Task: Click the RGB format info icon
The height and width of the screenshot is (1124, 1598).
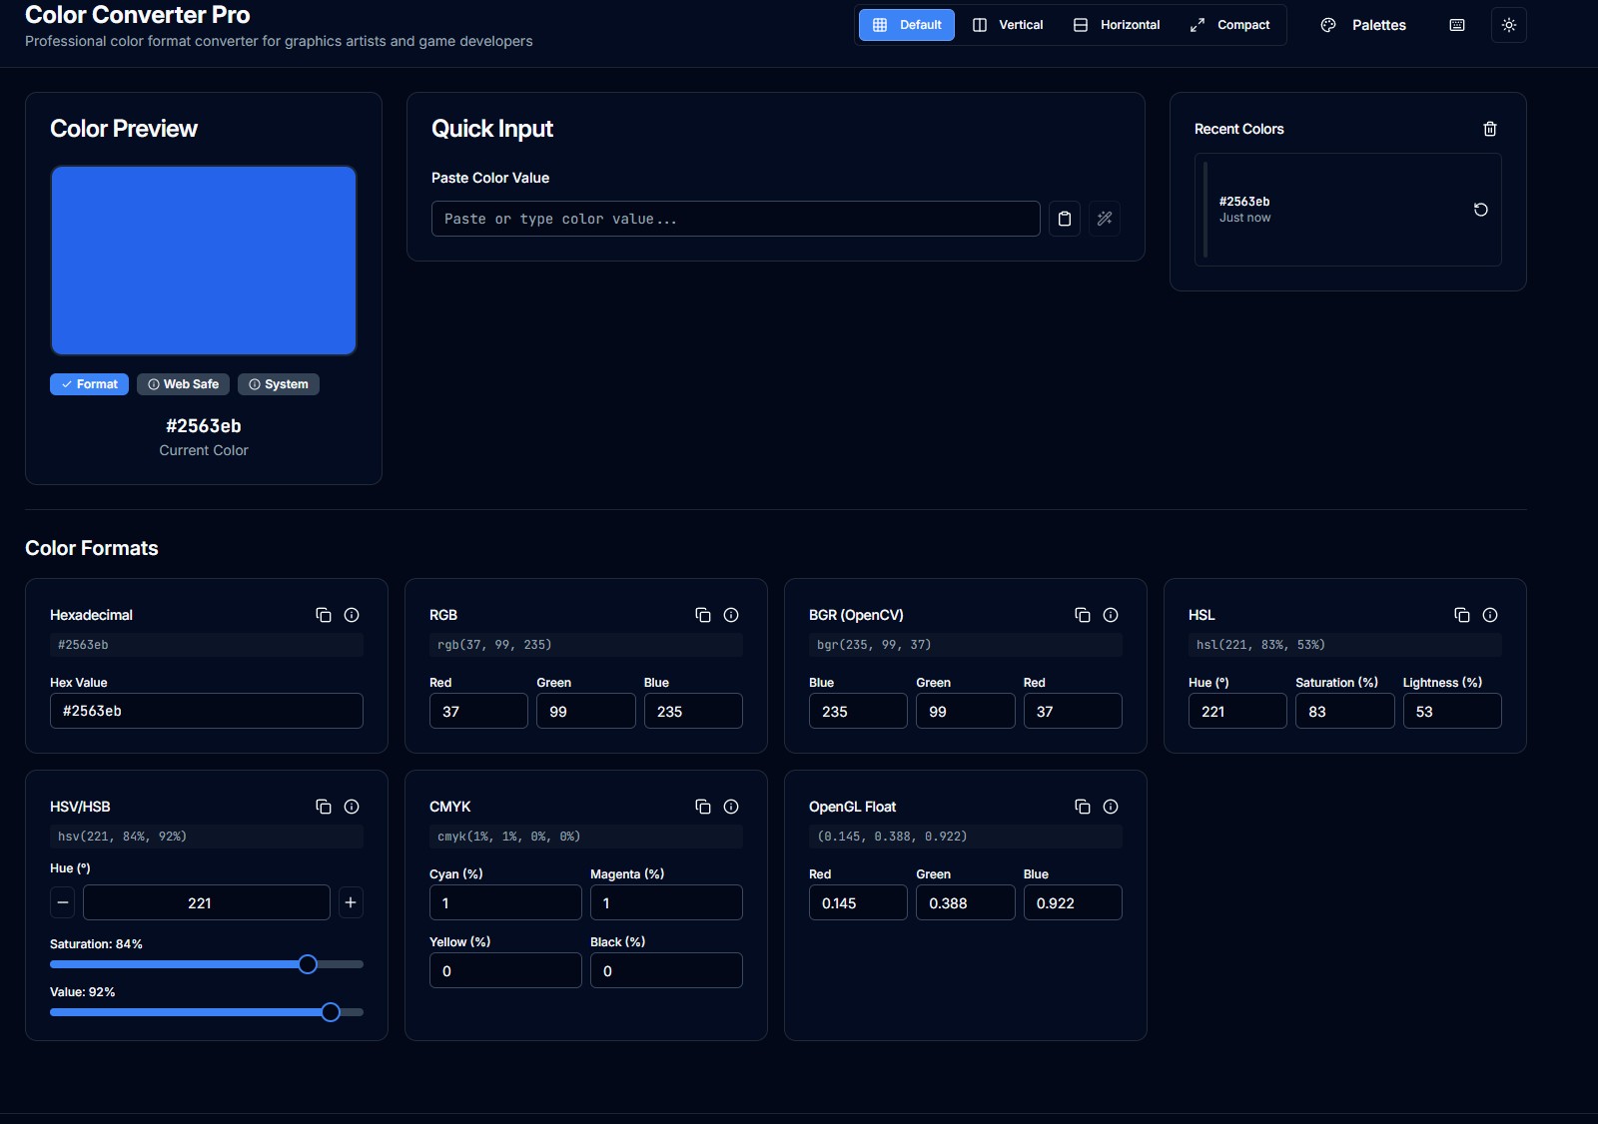Action: tap(731, 615)
